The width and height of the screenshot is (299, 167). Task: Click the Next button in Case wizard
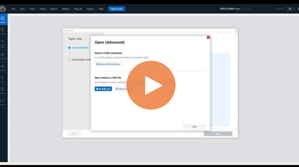218,134
